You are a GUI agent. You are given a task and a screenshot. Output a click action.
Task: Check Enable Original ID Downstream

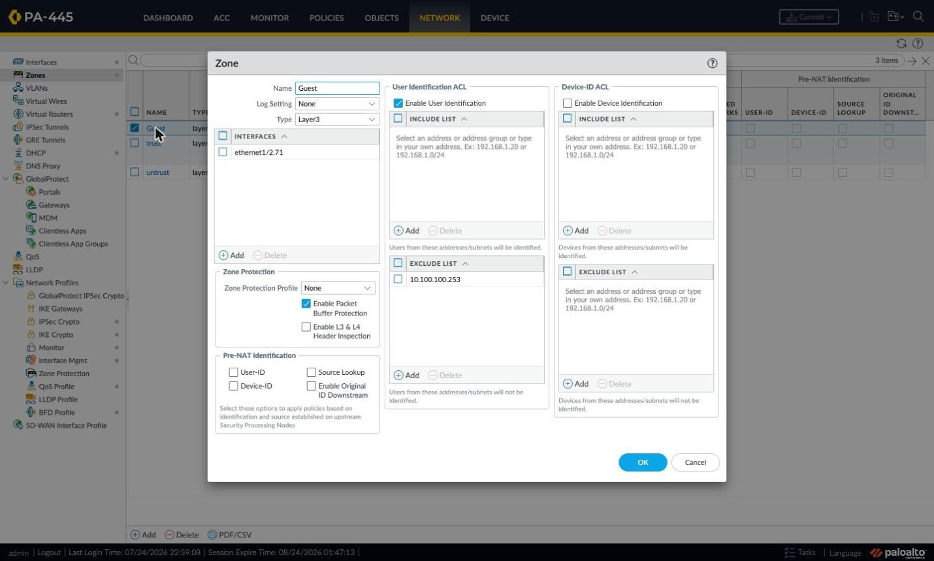311,386
